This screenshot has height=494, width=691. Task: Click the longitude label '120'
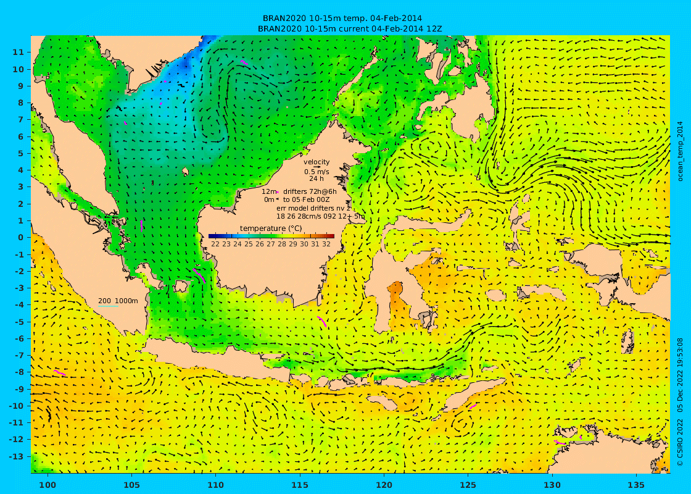(384, 484)
